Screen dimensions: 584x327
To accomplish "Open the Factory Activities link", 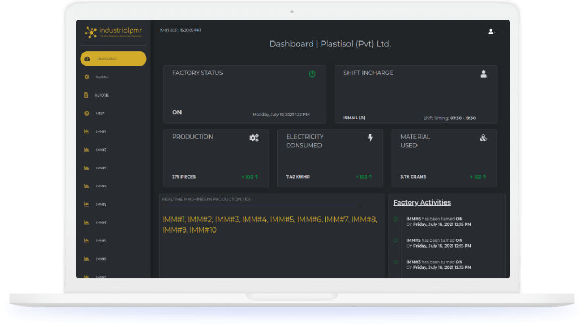I will point(422,202).
